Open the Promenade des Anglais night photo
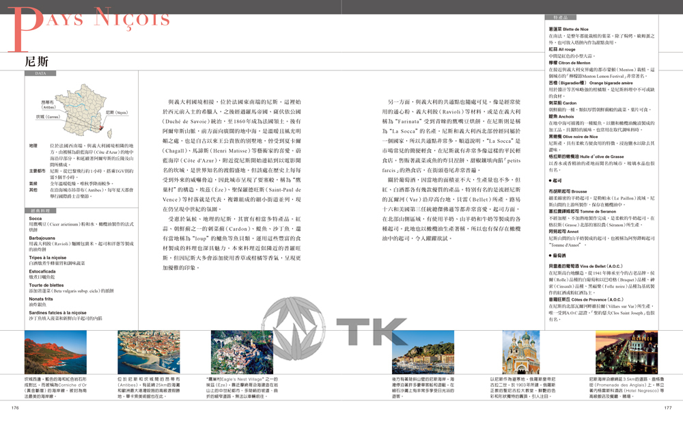This screenshot has height=423, width=683. 617,353
